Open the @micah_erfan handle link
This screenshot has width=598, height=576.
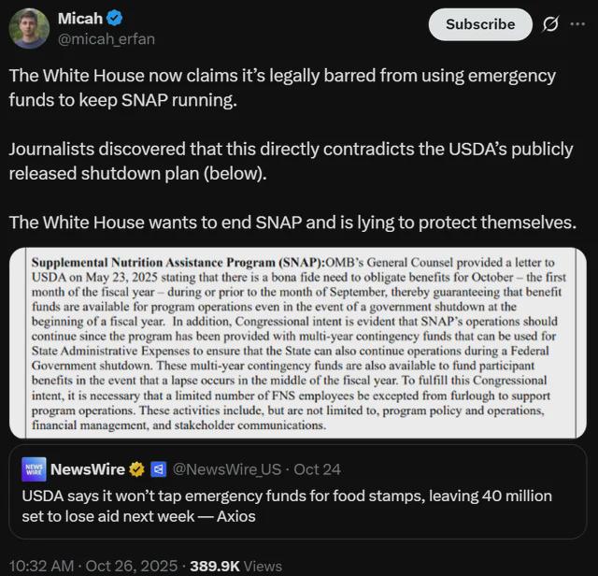pos(107,39)
